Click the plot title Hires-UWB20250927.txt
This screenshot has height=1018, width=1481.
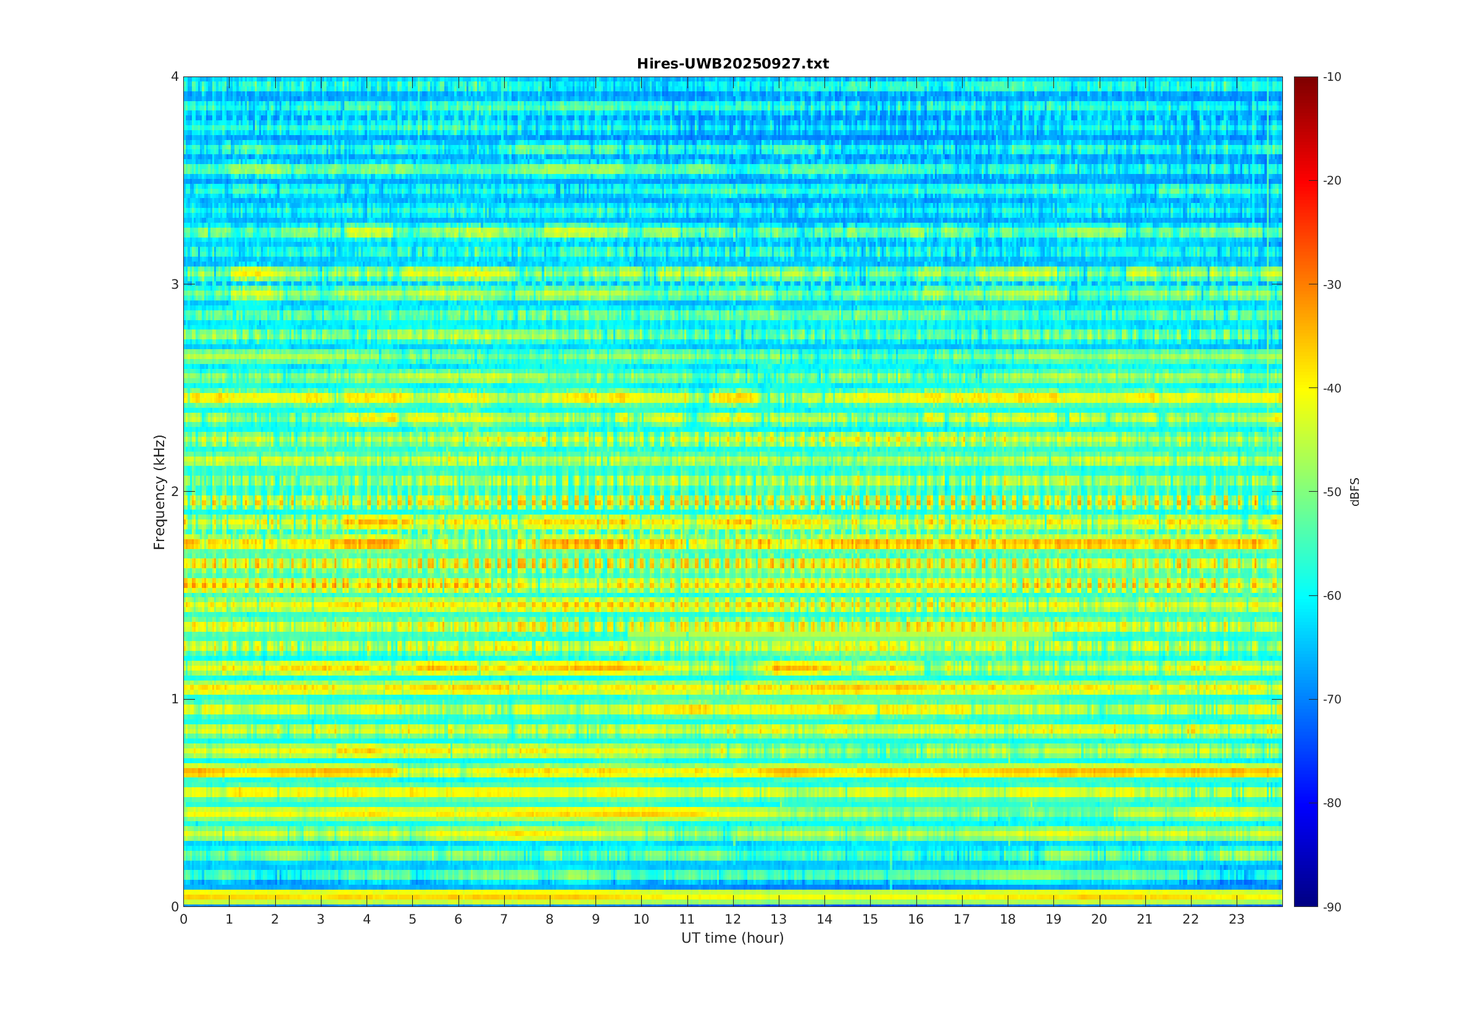pyautogui.click(x=732, y=64)
